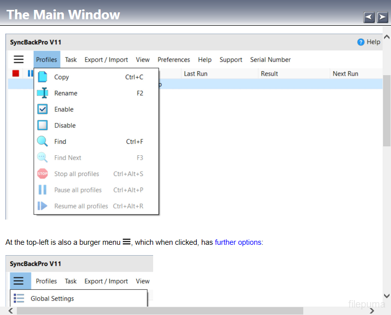Viewport: 391px width, 315px height.
Task: Go to next help topic arrow
Action: (382, 18)
